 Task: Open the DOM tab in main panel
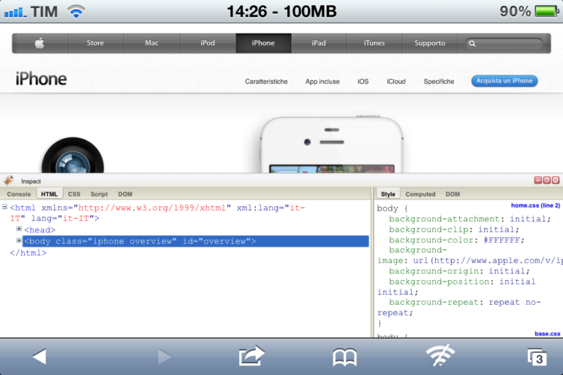pos(125,194)
